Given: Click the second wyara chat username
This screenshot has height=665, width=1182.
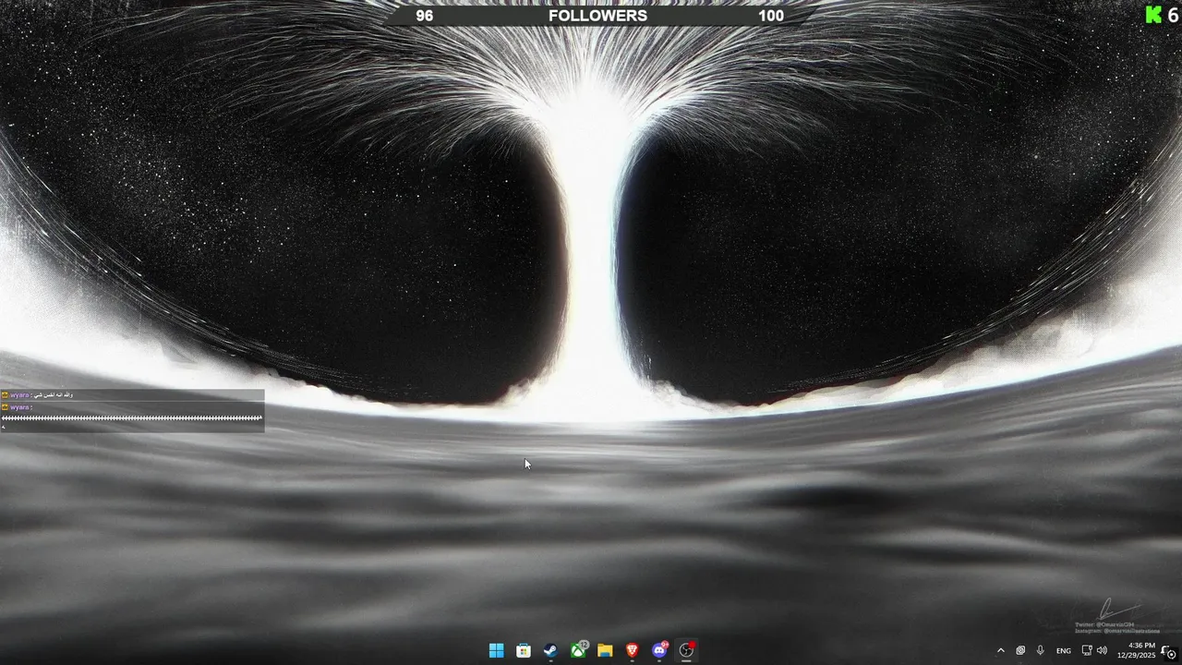Looking at the screenshot, I should [x=20, y=407].
